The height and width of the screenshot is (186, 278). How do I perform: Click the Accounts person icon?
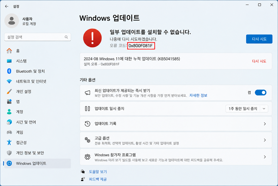click(x=9, y=112)
